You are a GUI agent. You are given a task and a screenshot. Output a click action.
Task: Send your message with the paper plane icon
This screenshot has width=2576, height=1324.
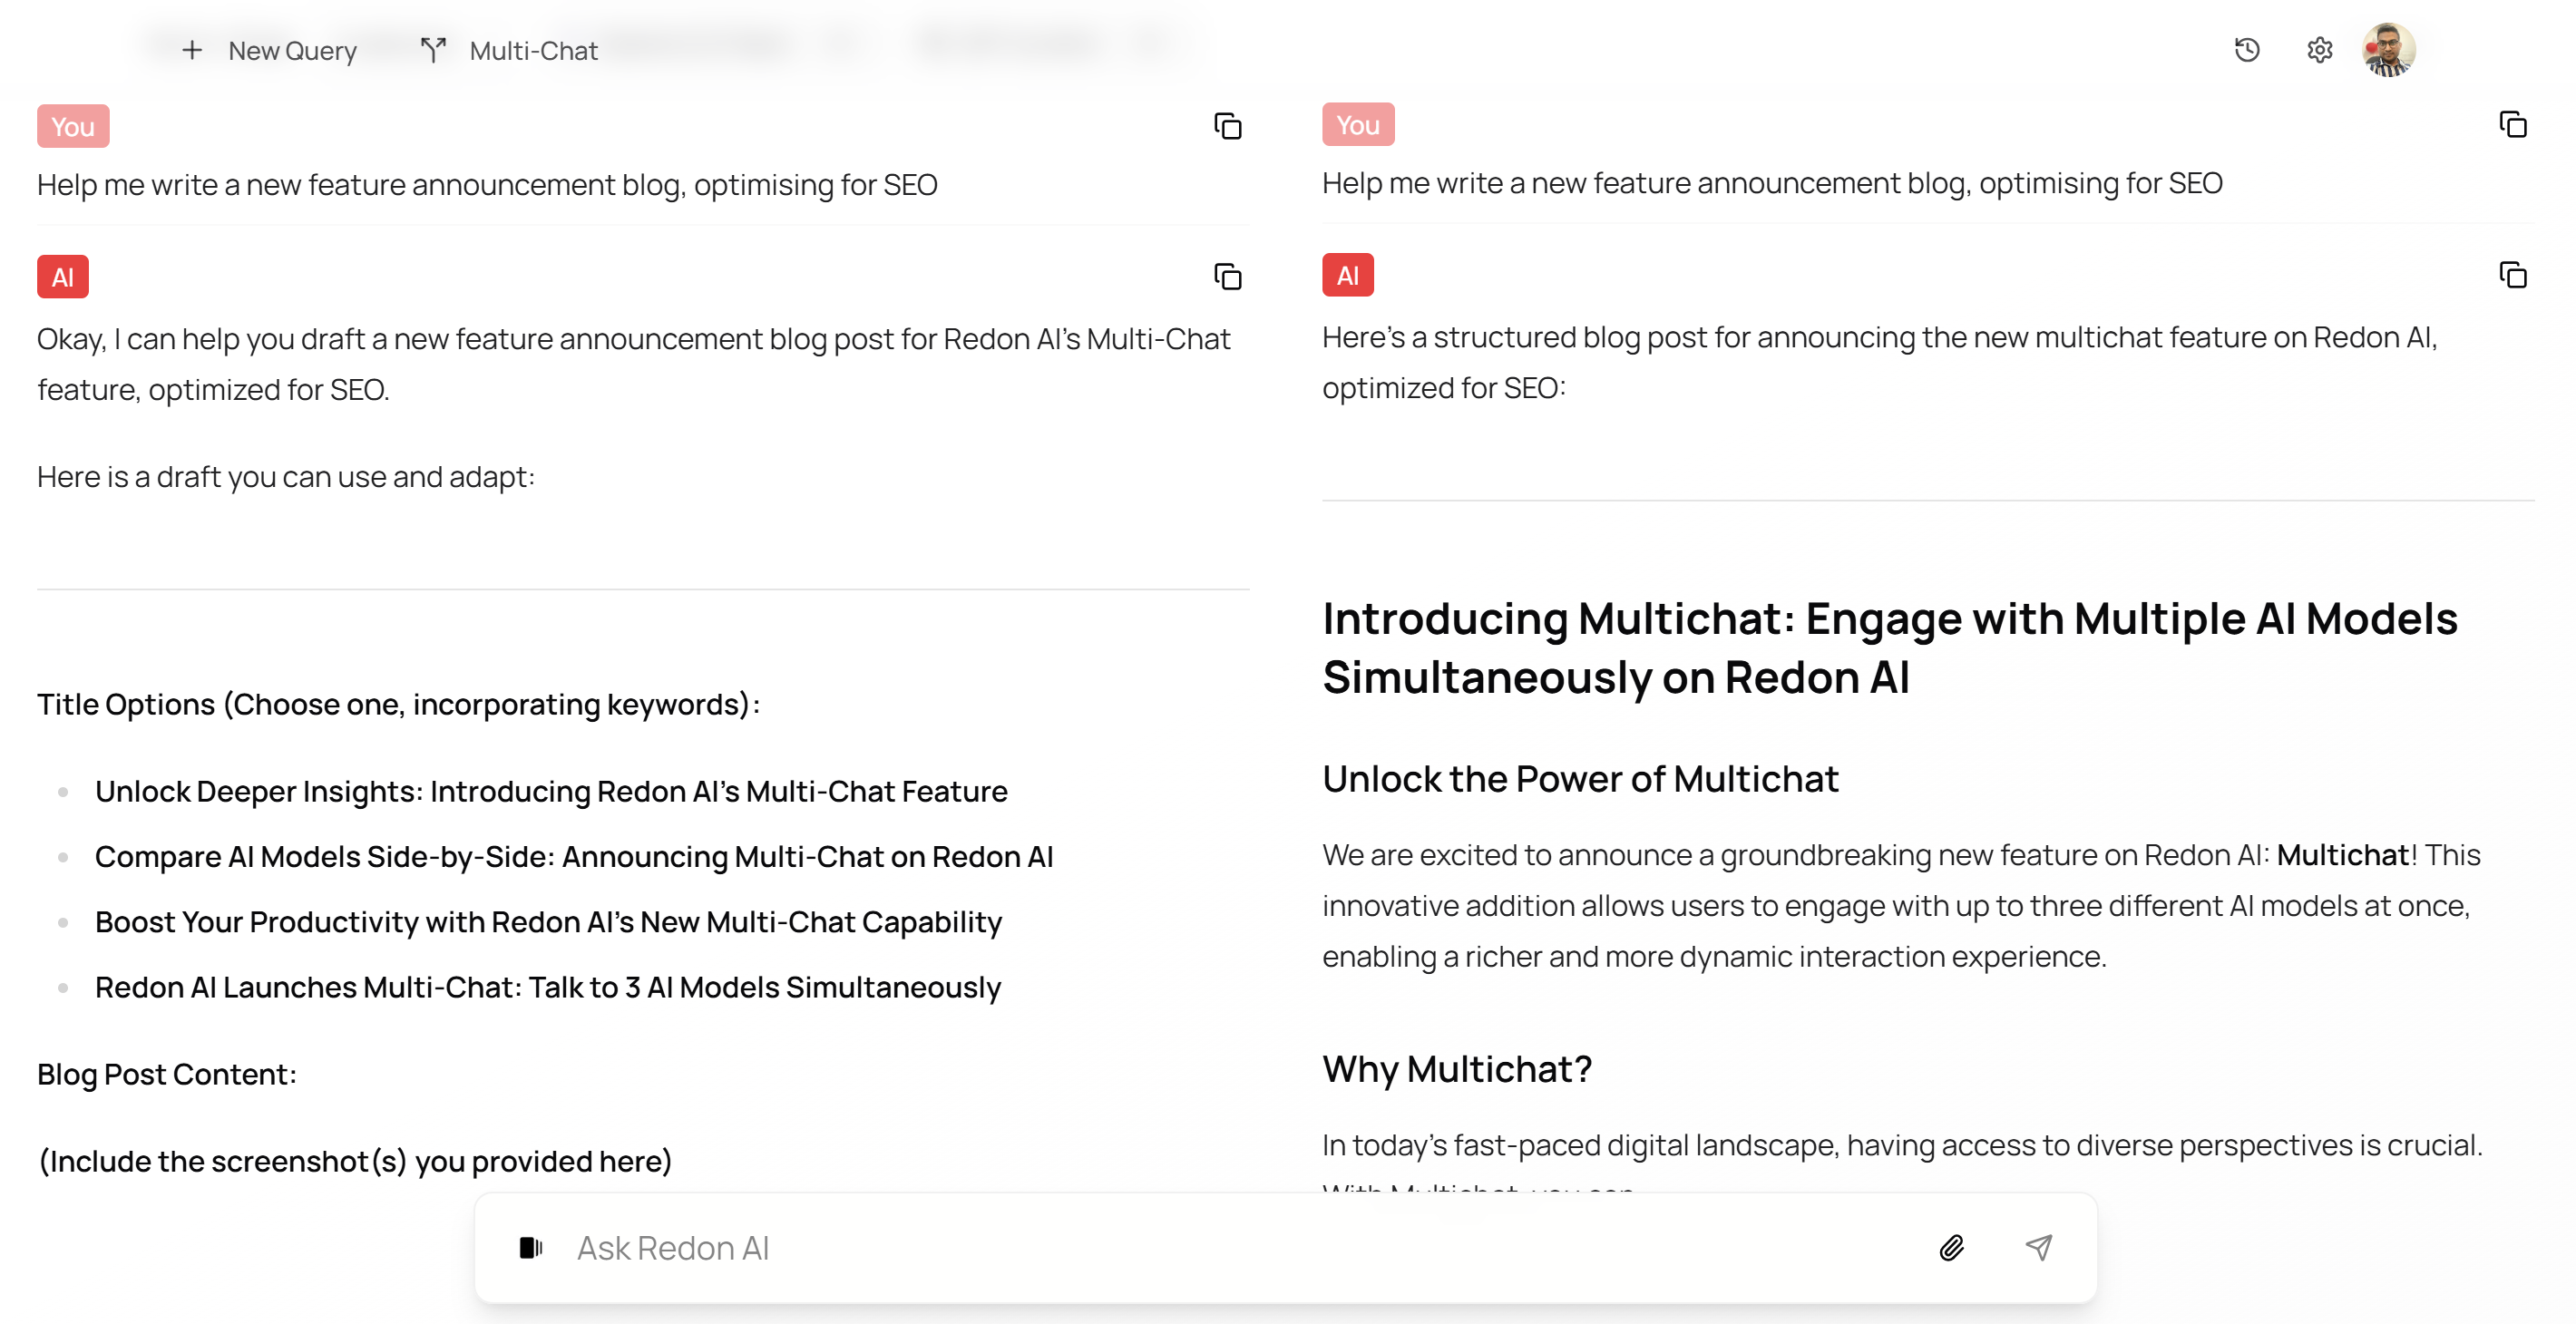coord(2037,1247)
